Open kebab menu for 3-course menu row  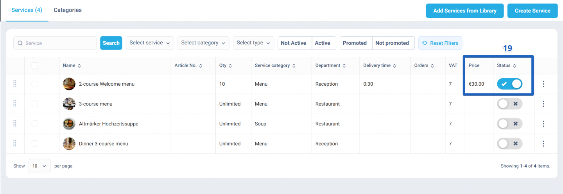click(x=543, y=104)
